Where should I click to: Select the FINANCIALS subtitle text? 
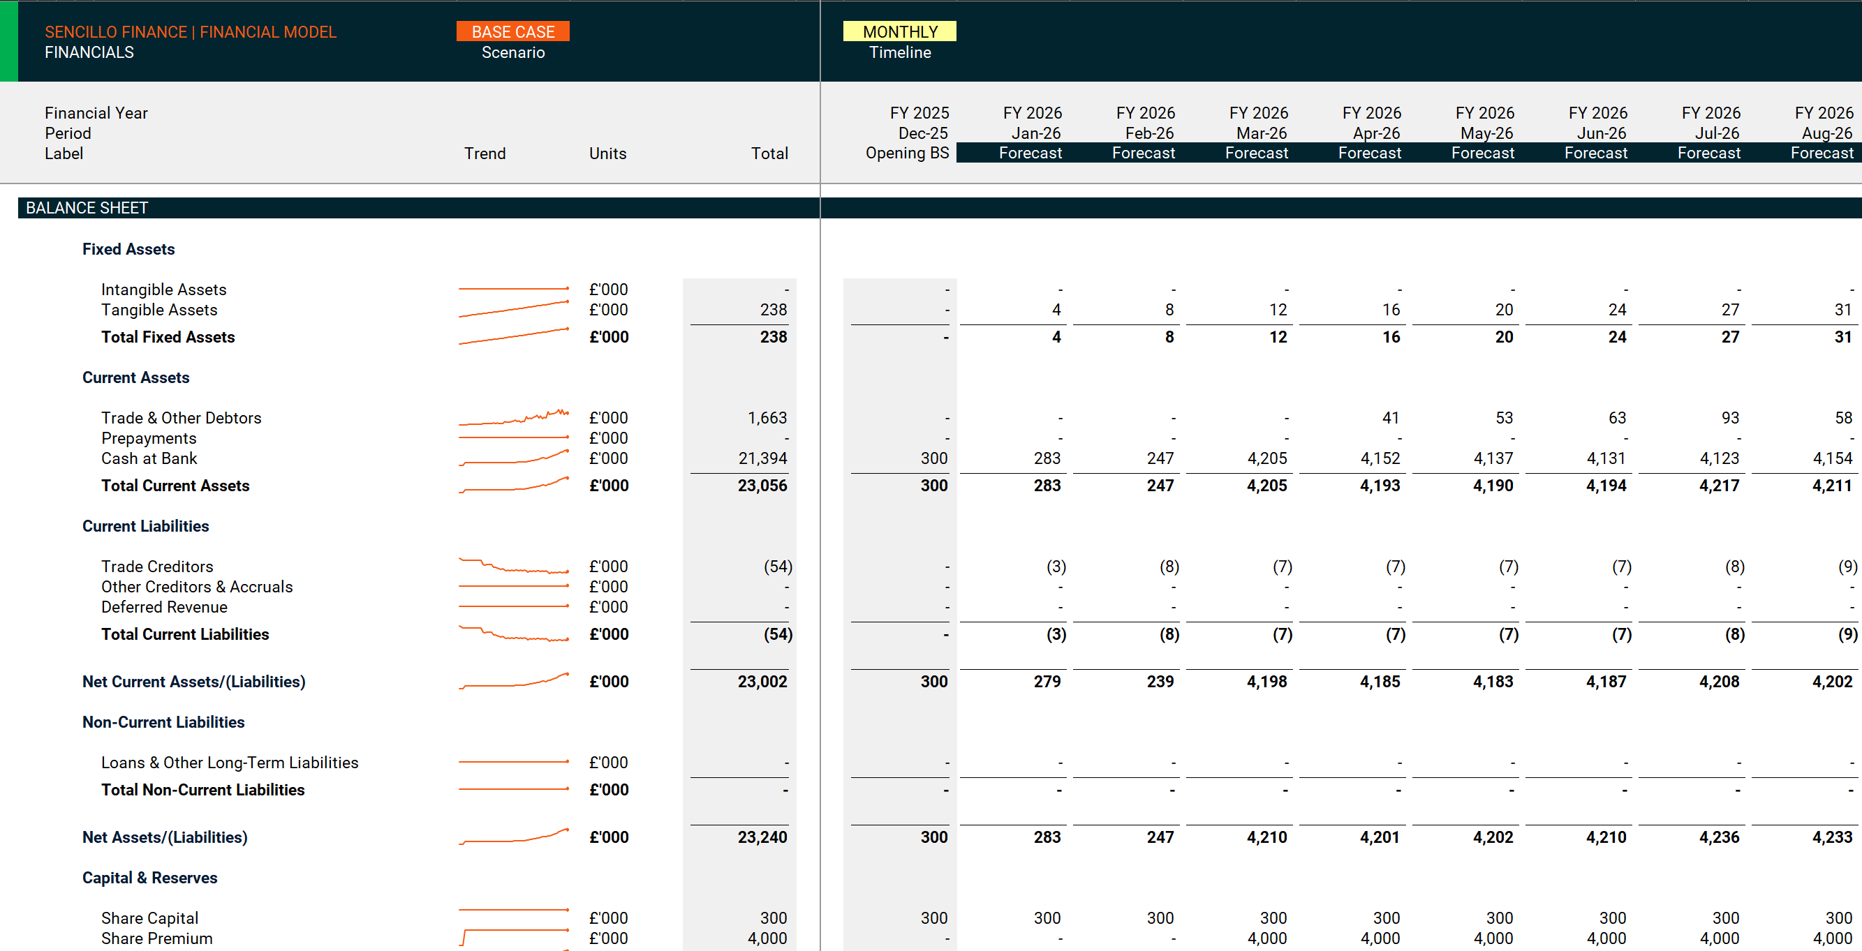89,52
